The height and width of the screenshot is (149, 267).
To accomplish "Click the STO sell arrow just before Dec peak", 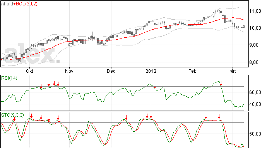I will click(x=126, y=117).
